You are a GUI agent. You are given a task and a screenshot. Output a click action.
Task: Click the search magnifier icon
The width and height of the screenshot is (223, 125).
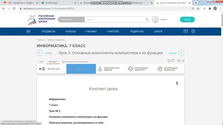147,19
